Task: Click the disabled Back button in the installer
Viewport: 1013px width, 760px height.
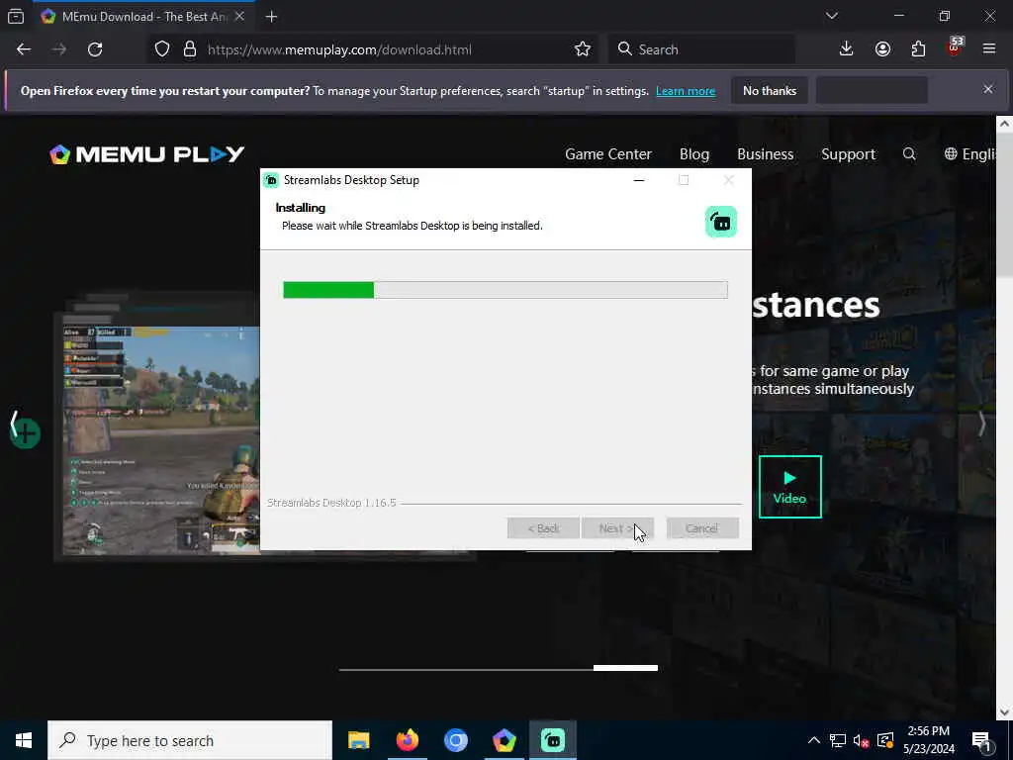Action: 543,528
